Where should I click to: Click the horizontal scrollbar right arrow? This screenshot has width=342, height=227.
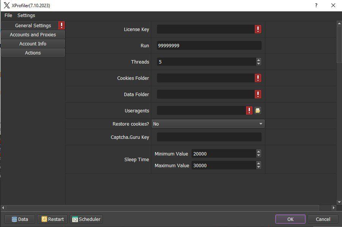pos(334,208)
